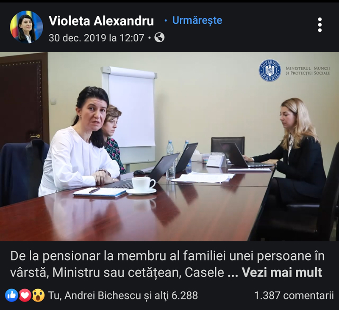
Task: Click the red heart Love reaction icon
Action: tap(25, 295)
